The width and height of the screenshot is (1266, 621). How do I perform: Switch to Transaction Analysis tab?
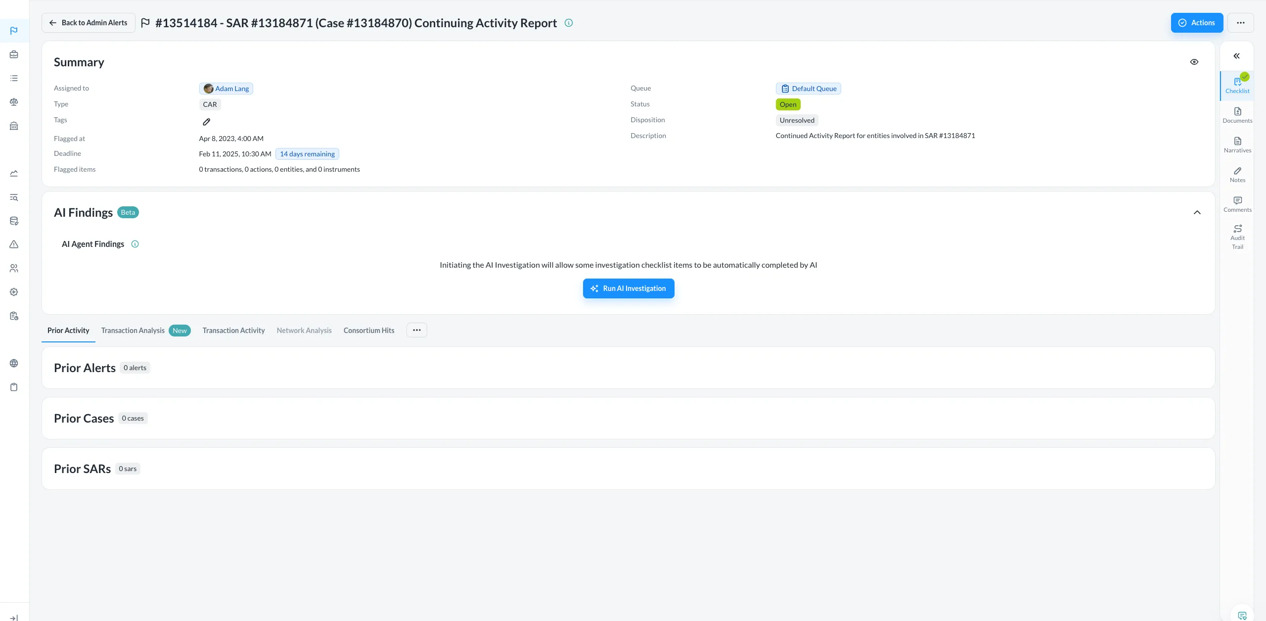coord(133,331)
